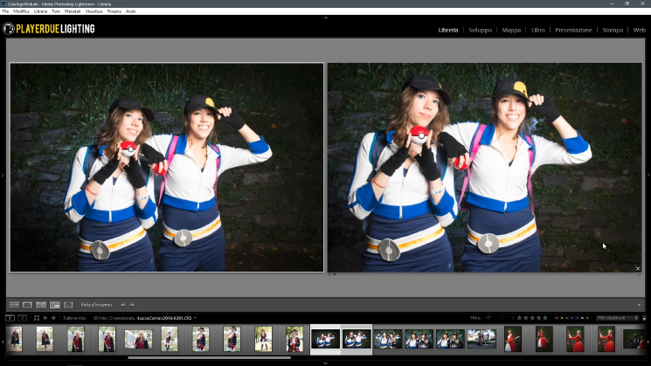This screenshot has height=366, width=651.
Task: Select second highlighted Pokemon trainers thumbnail
Action: (x=357, y=339)
